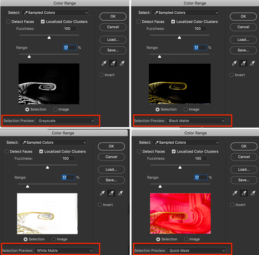
Task: Click Cancel in White Matte dialog
Action: [x=111, y=157]
